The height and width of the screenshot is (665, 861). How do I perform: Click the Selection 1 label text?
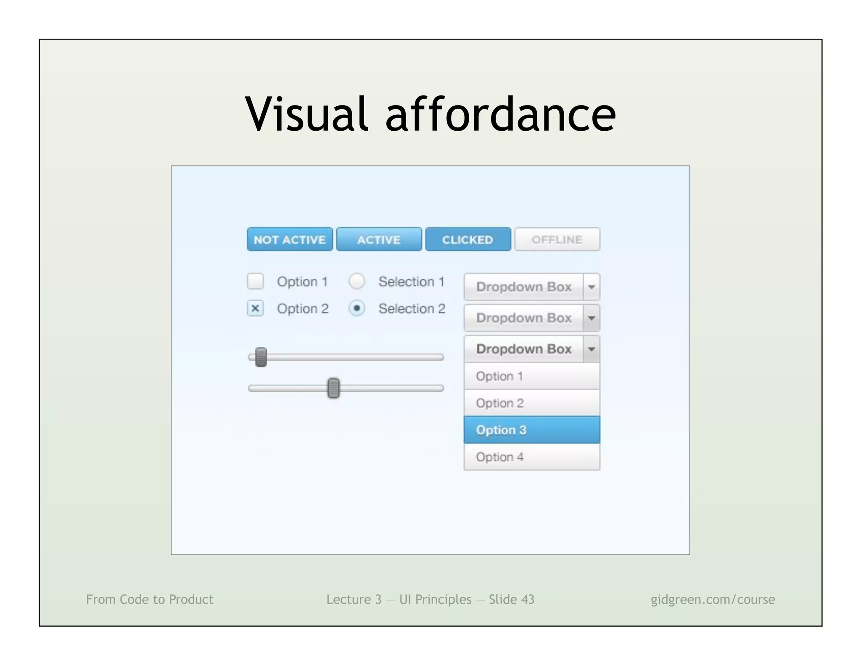click(412, 281)
